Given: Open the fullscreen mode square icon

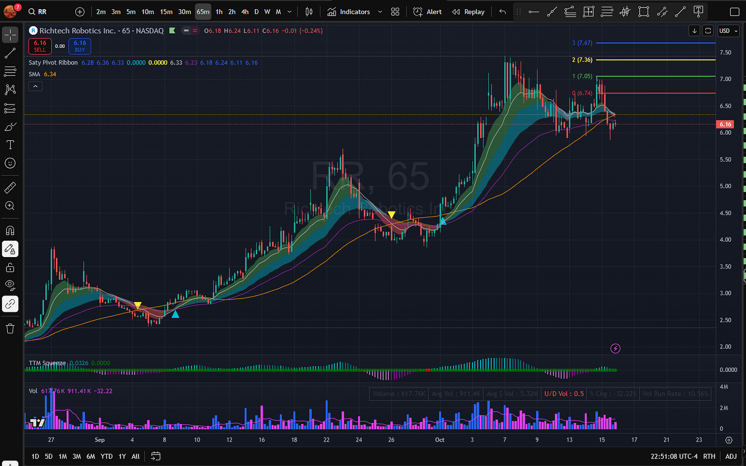Looking at the screenshot, I should [734, 12].
